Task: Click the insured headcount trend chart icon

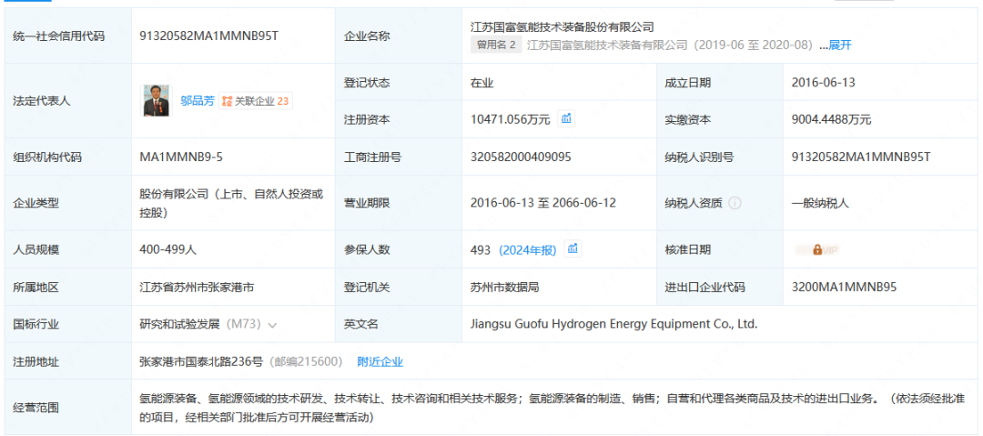Action: click(x=573, y=248)
